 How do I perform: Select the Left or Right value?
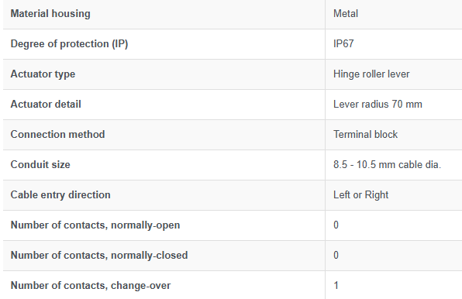[x=361, y=195]
